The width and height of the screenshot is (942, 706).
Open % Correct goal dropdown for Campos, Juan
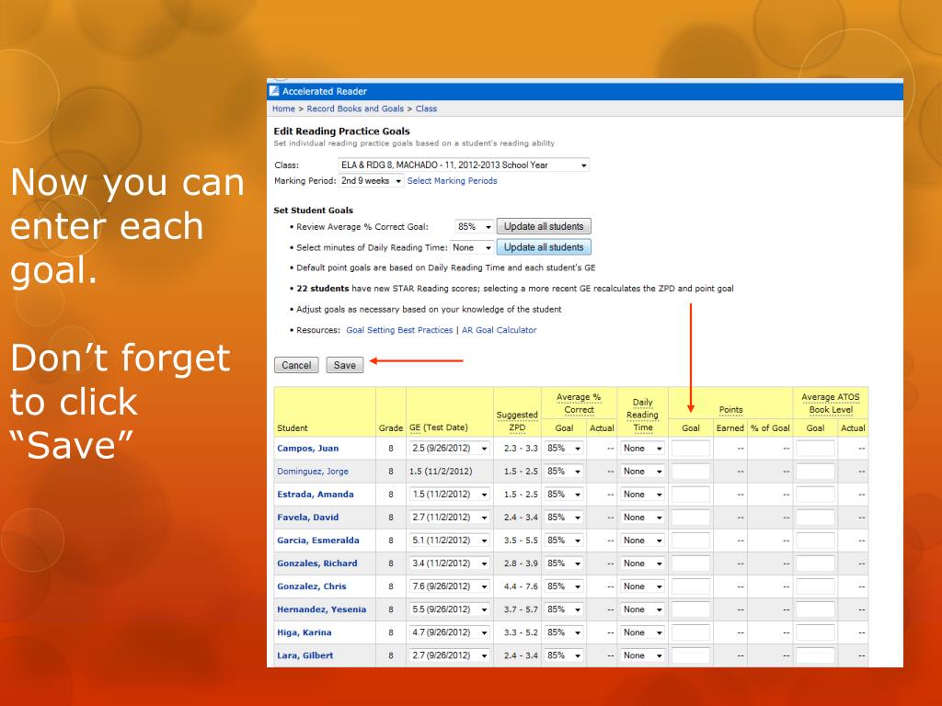tap(564, 449)
